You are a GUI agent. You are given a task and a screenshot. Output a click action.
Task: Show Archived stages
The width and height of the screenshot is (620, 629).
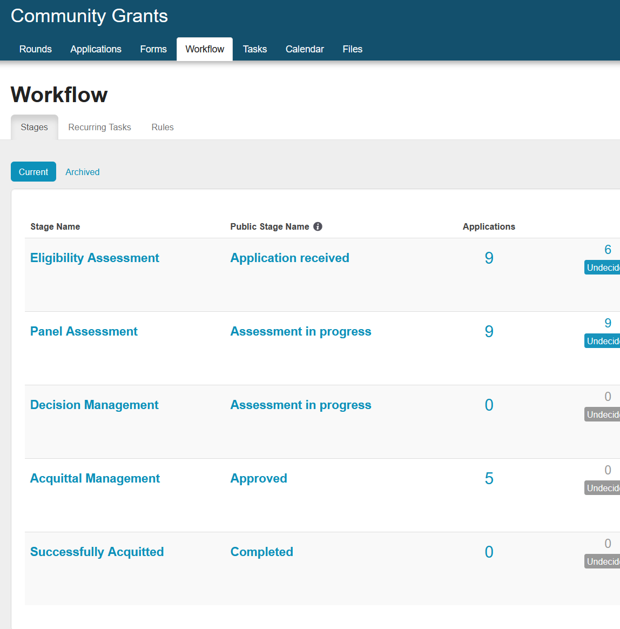[x=83, y=172]
